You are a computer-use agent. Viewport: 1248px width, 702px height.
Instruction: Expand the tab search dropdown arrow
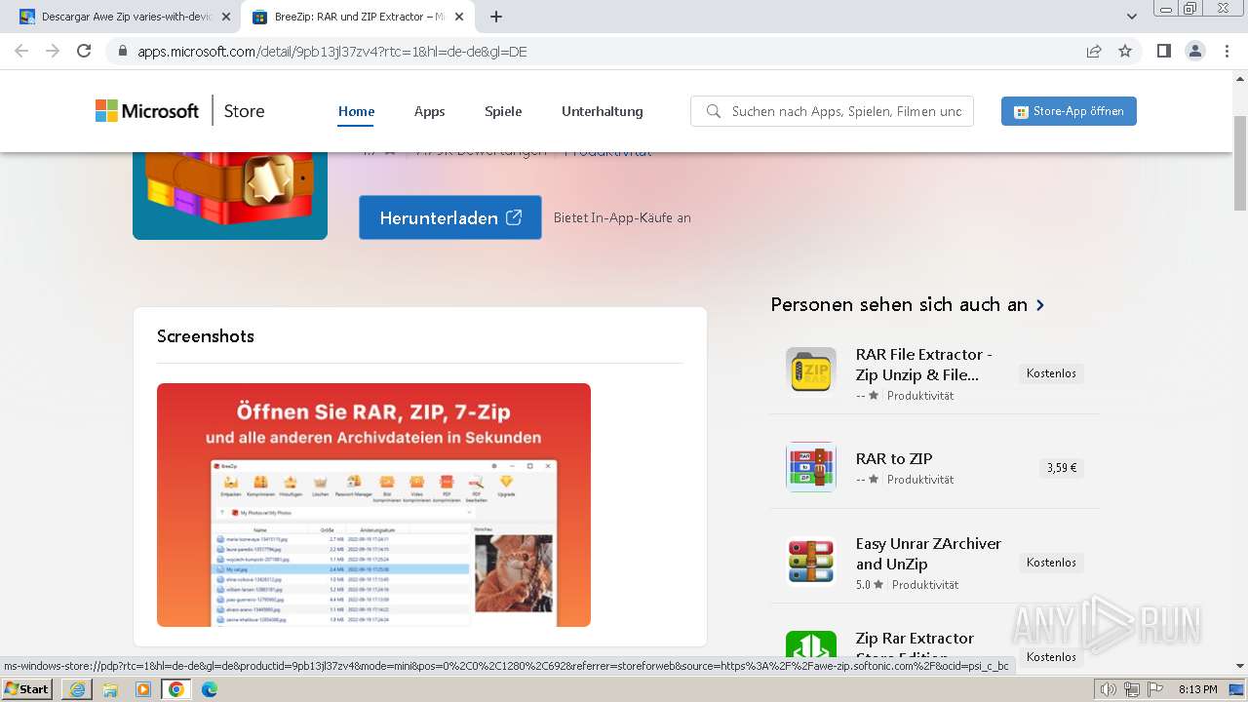(1132, 17)
